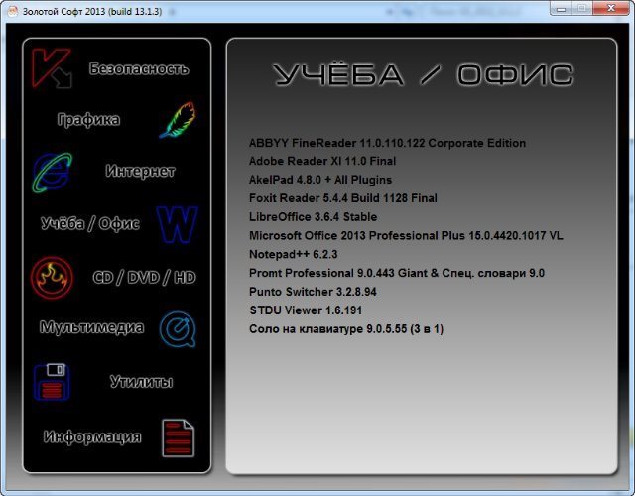
Task: Click the blue Word W icon
Action: pos(177,224)
